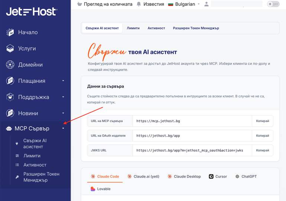Viewport: 286px width, 201px height.
Task: Click the Lovable heart icon
Action: pos(93,189)
